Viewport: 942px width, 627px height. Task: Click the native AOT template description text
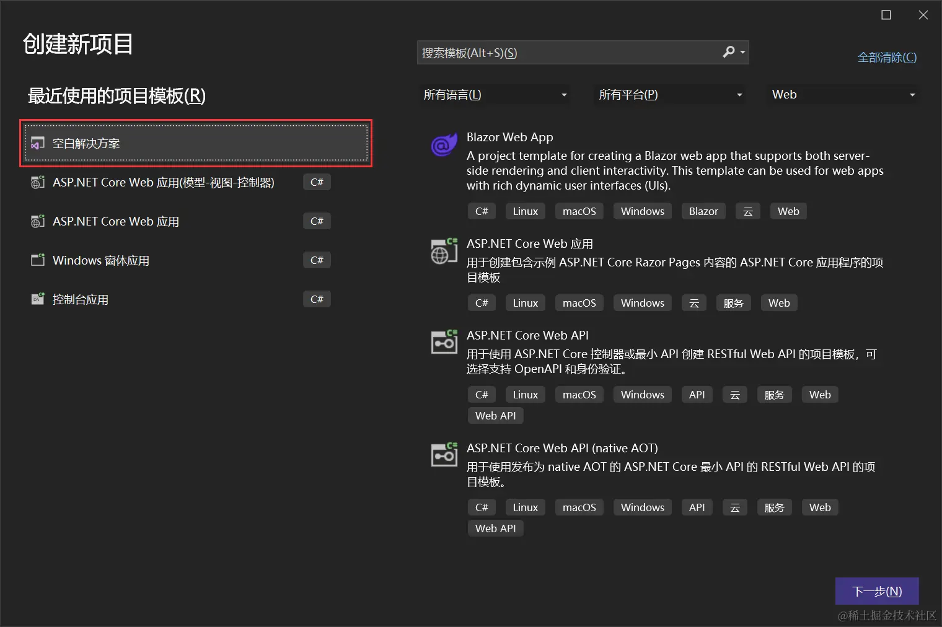point(671,474)
